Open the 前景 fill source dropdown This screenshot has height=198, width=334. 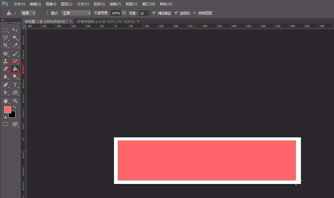[x=28, y=13]
